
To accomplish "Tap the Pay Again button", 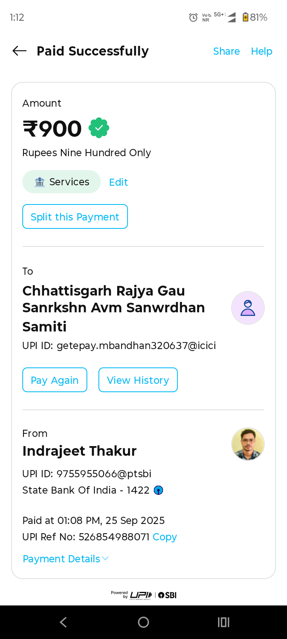I will pos(55,380).
